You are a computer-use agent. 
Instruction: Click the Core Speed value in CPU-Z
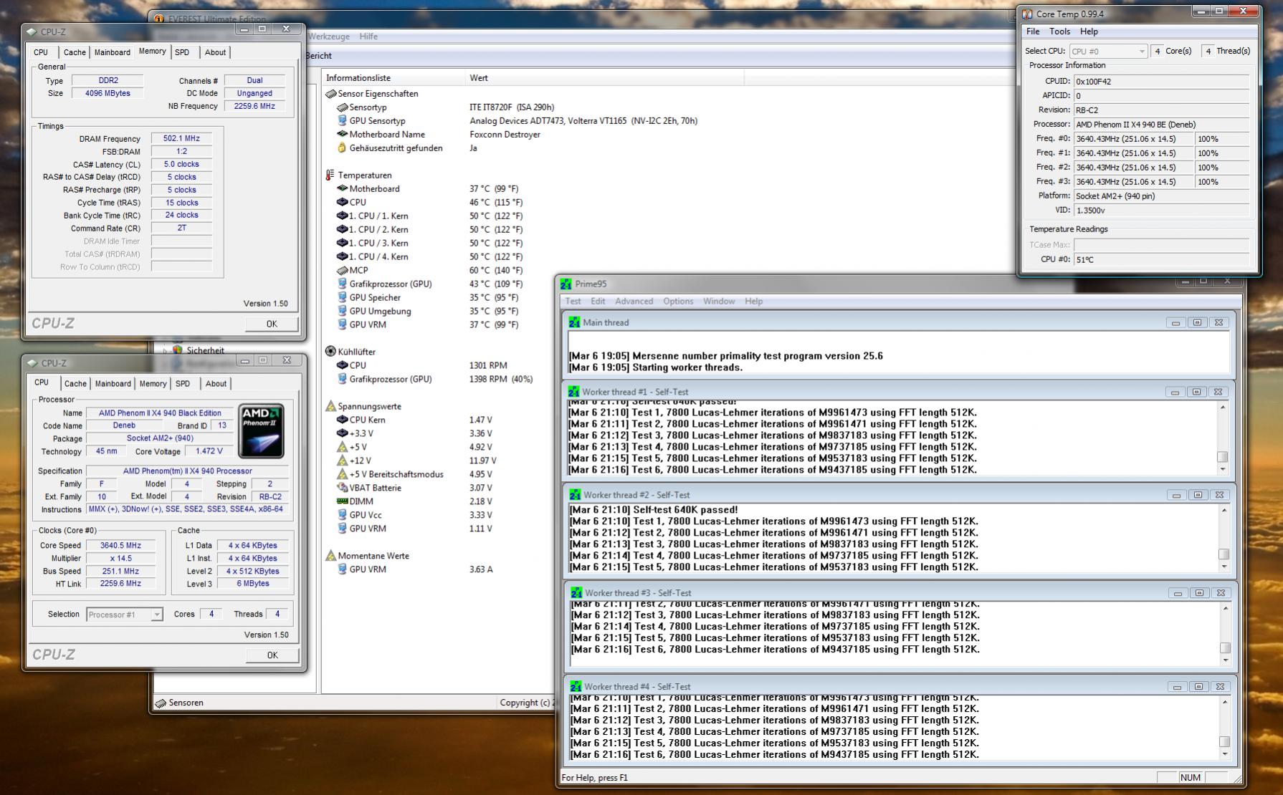click(120, 546)
